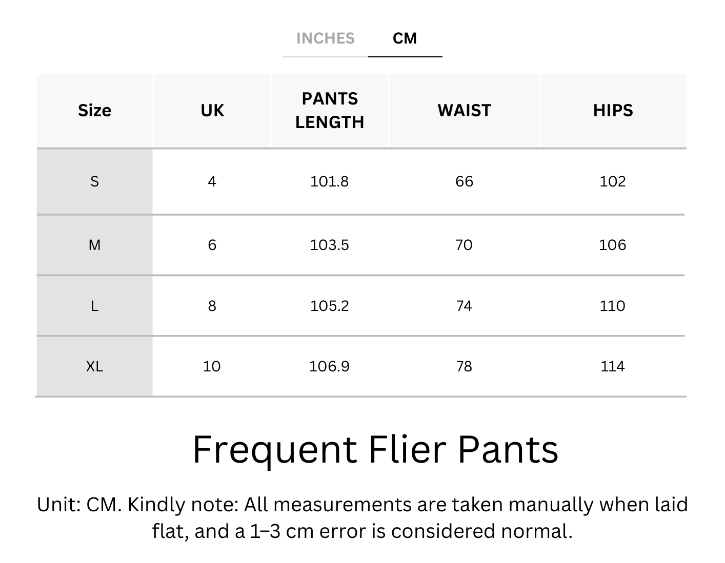Click the PANTS LENGTH column header
The image size is (725, 563).
pyautogui.click(x=330, y=111)
